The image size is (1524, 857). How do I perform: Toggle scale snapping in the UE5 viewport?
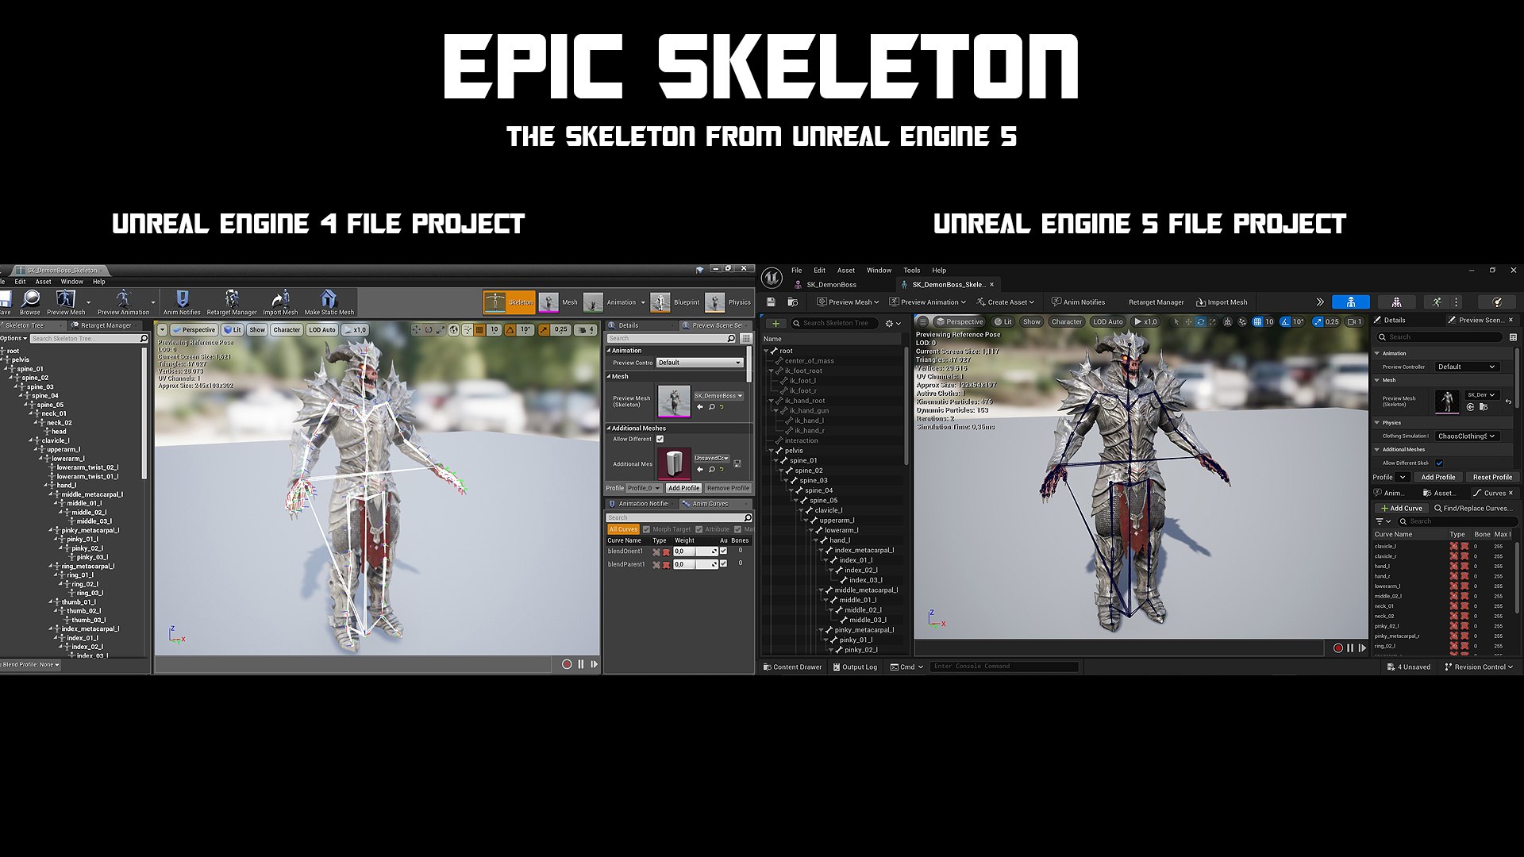[1318, 322]
